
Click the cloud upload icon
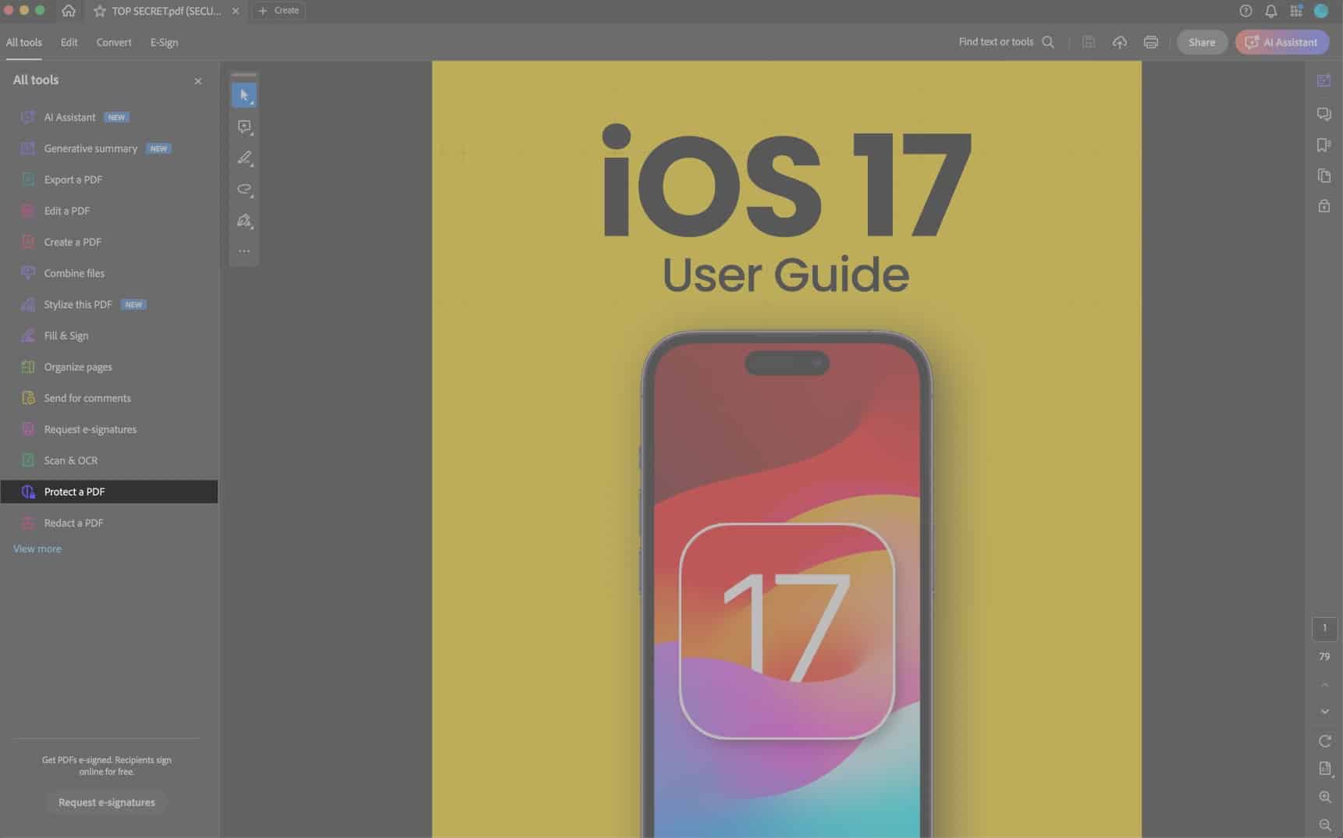[x=1120, y=42]
